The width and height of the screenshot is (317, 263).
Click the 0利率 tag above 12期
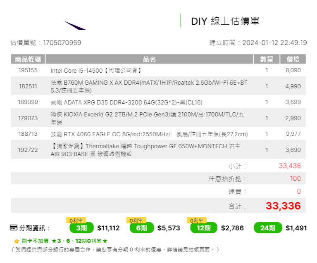coord(196,220)
